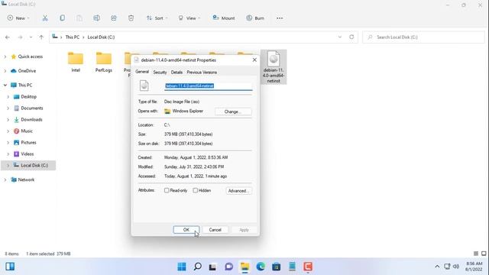The image size is (489, 275).
Task: Click the taskbar clock and date
Action: (x=474, y=267)
